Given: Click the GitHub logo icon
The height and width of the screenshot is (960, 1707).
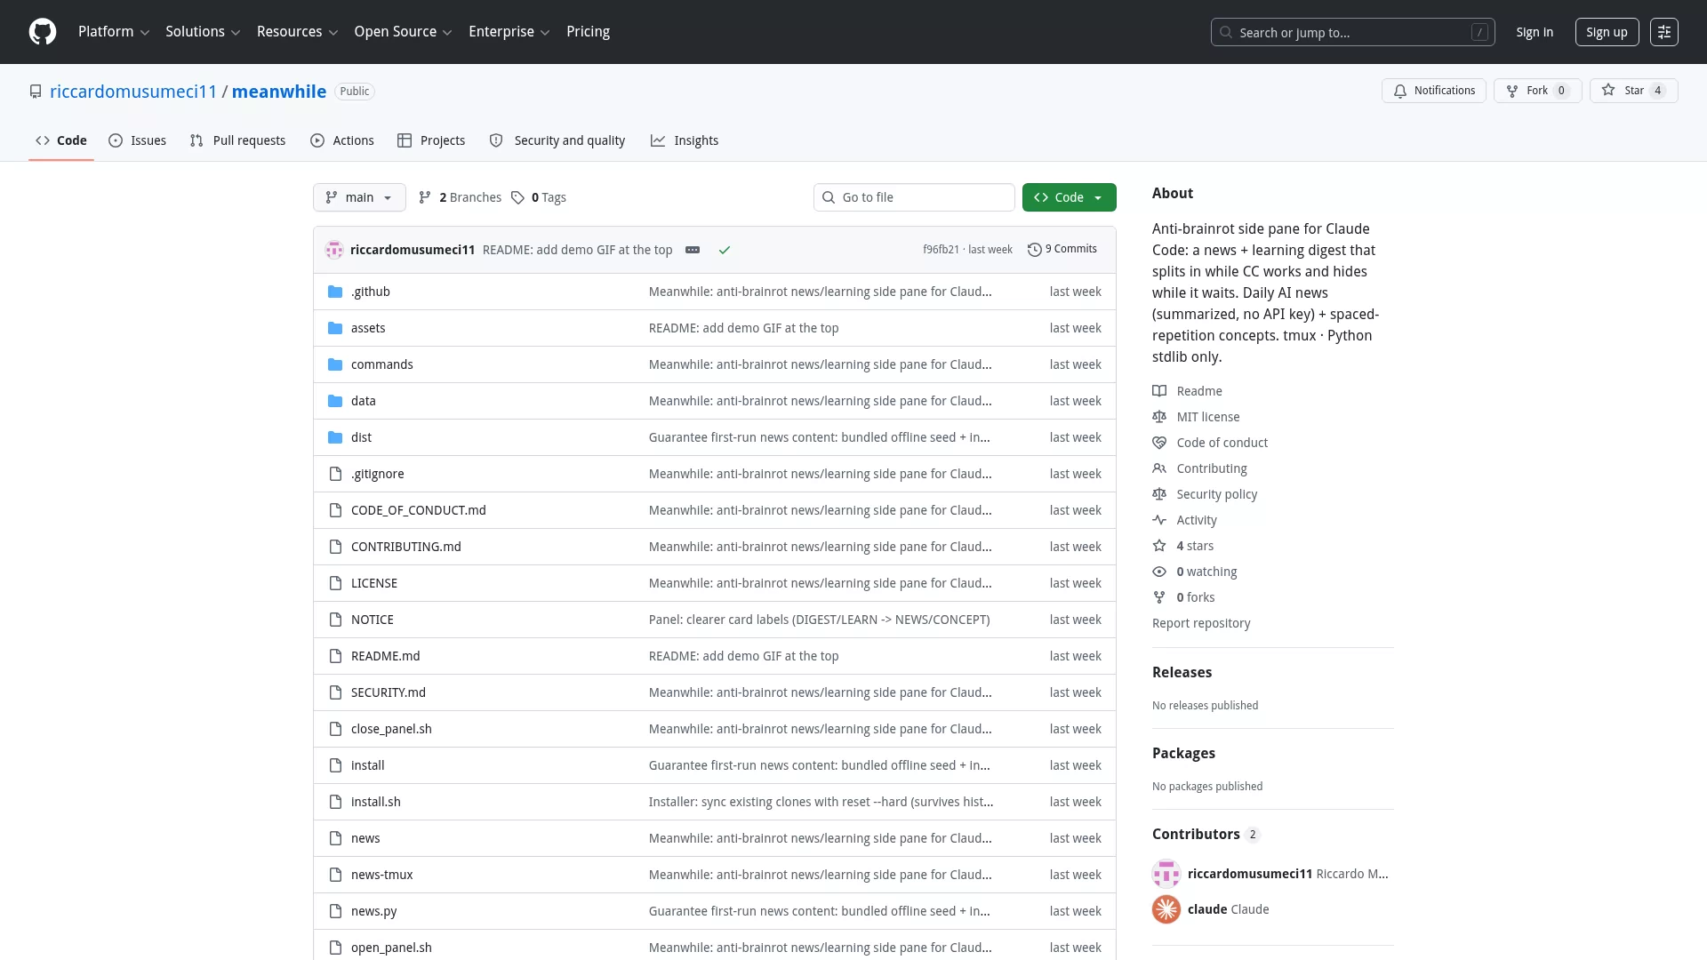Looking at the screenshot, I should coord(43,32).
